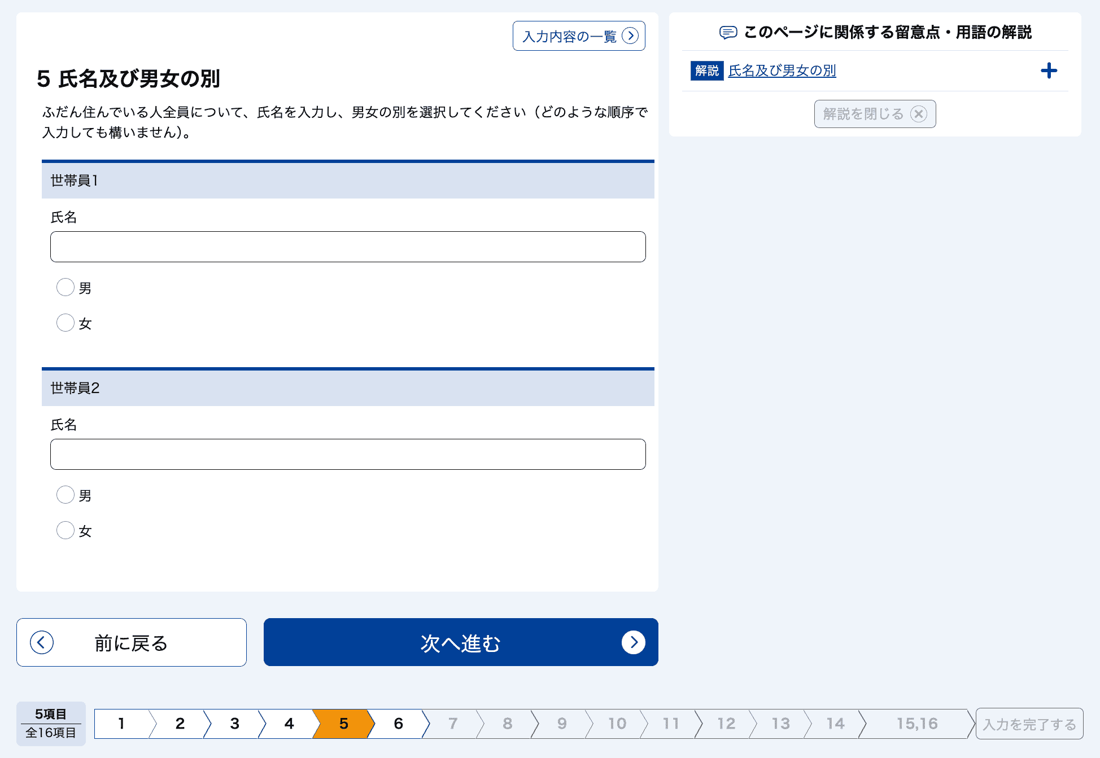
Task: Open the 氏名及び男女の別 explanation link
Action: [x=783, y=70]
